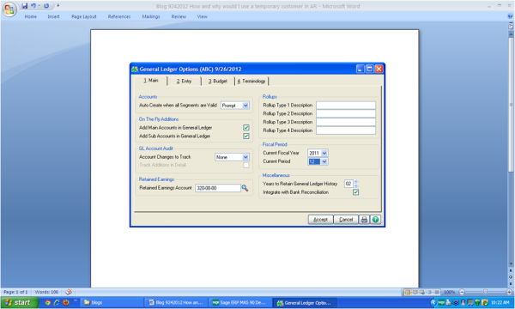Click the printer icon in dialog
This screenshot has width=515, height=309.
pos(364,220)
